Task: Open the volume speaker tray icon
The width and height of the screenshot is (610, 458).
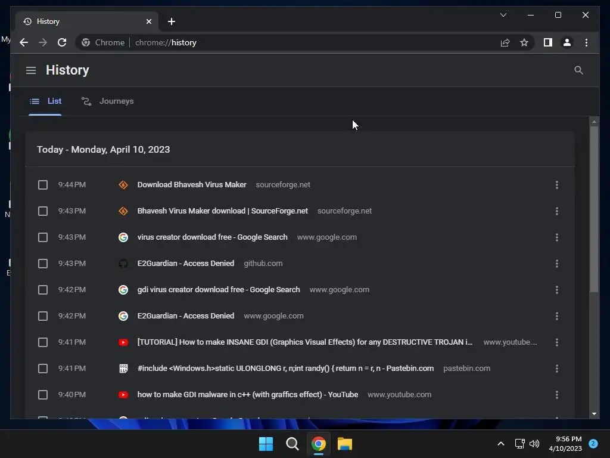Action: pyautogui.click(x=534, y=444)
